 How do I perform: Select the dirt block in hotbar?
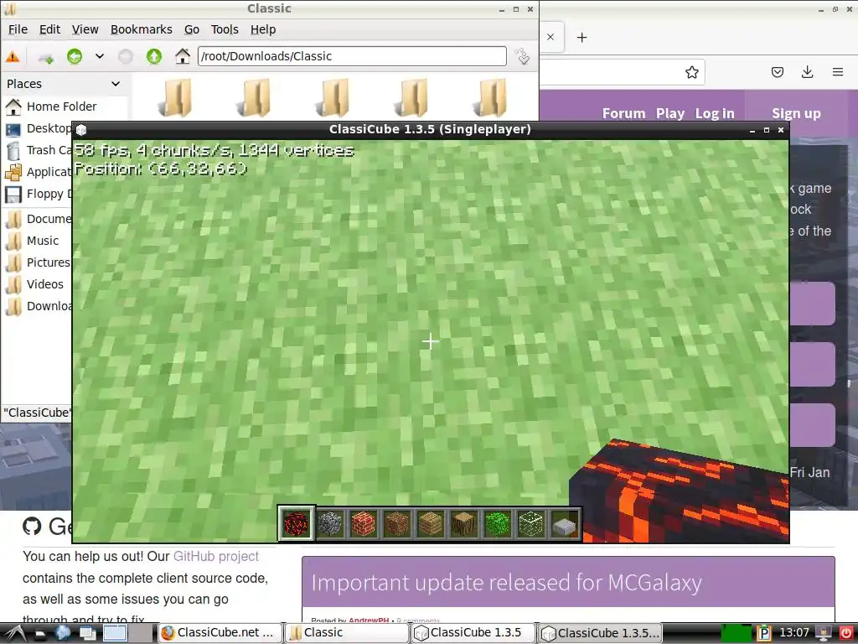(x=396, y=523)
